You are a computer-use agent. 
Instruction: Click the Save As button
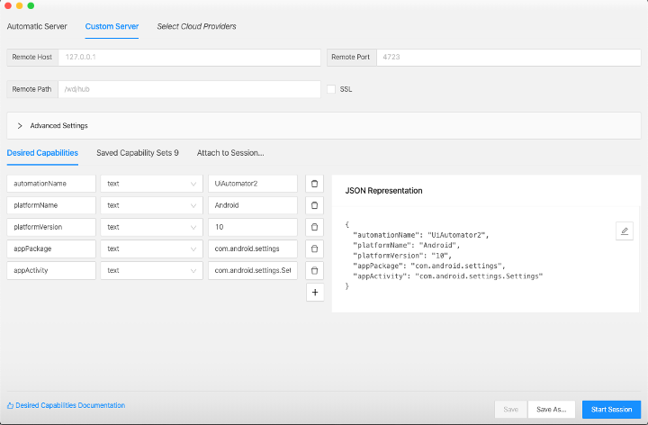coord(552,410)
